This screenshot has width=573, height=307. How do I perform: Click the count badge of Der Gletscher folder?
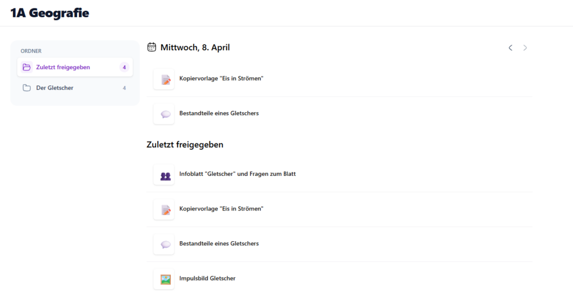point(124,88)
